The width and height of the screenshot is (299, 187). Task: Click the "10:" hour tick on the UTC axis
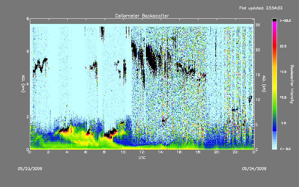(124, 152)
